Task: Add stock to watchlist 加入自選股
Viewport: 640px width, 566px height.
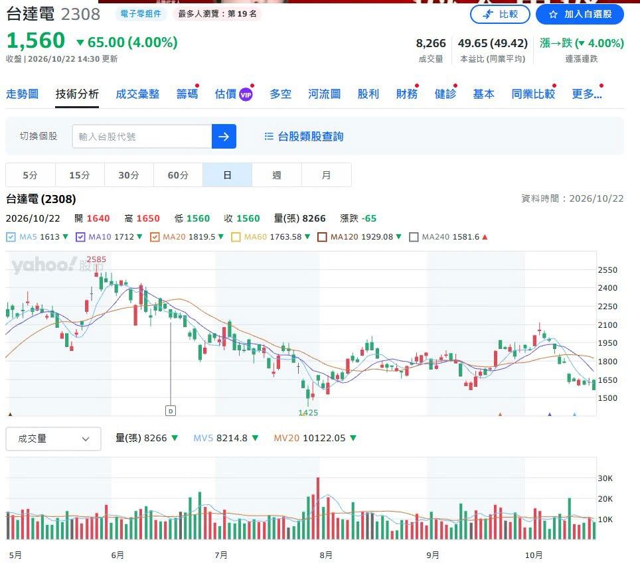Action: tap(580, 15)
